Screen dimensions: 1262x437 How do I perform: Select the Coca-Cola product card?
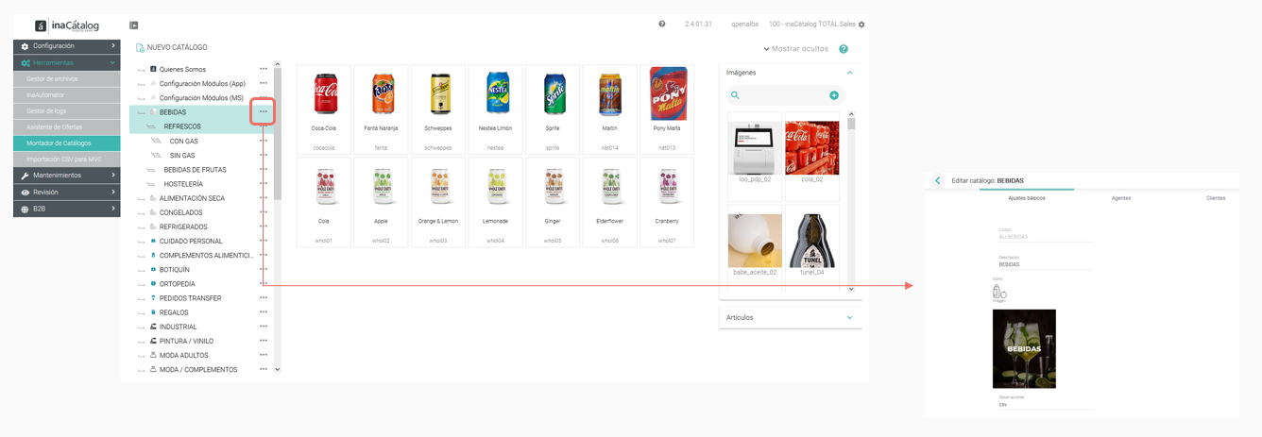324,109
